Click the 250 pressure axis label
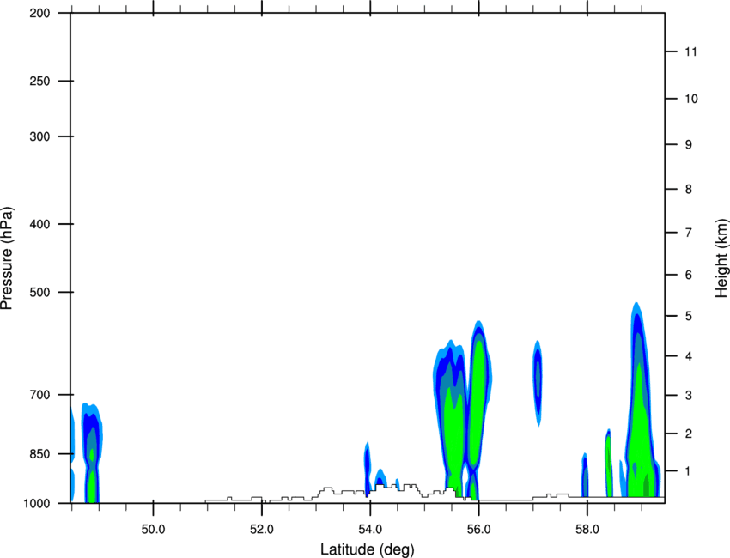This screenshot has width=730, height=558. [40, 81]
